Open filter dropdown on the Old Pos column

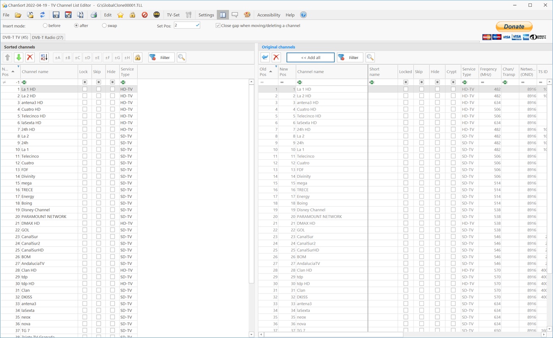[x=276, y=67]
